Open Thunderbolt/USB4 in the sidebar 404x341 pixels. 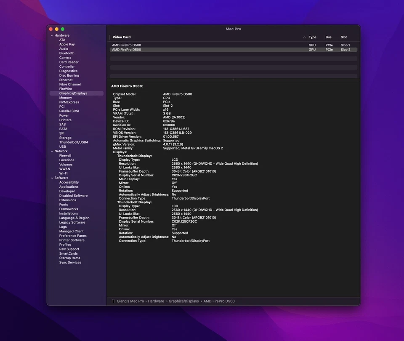click(74, 142)
